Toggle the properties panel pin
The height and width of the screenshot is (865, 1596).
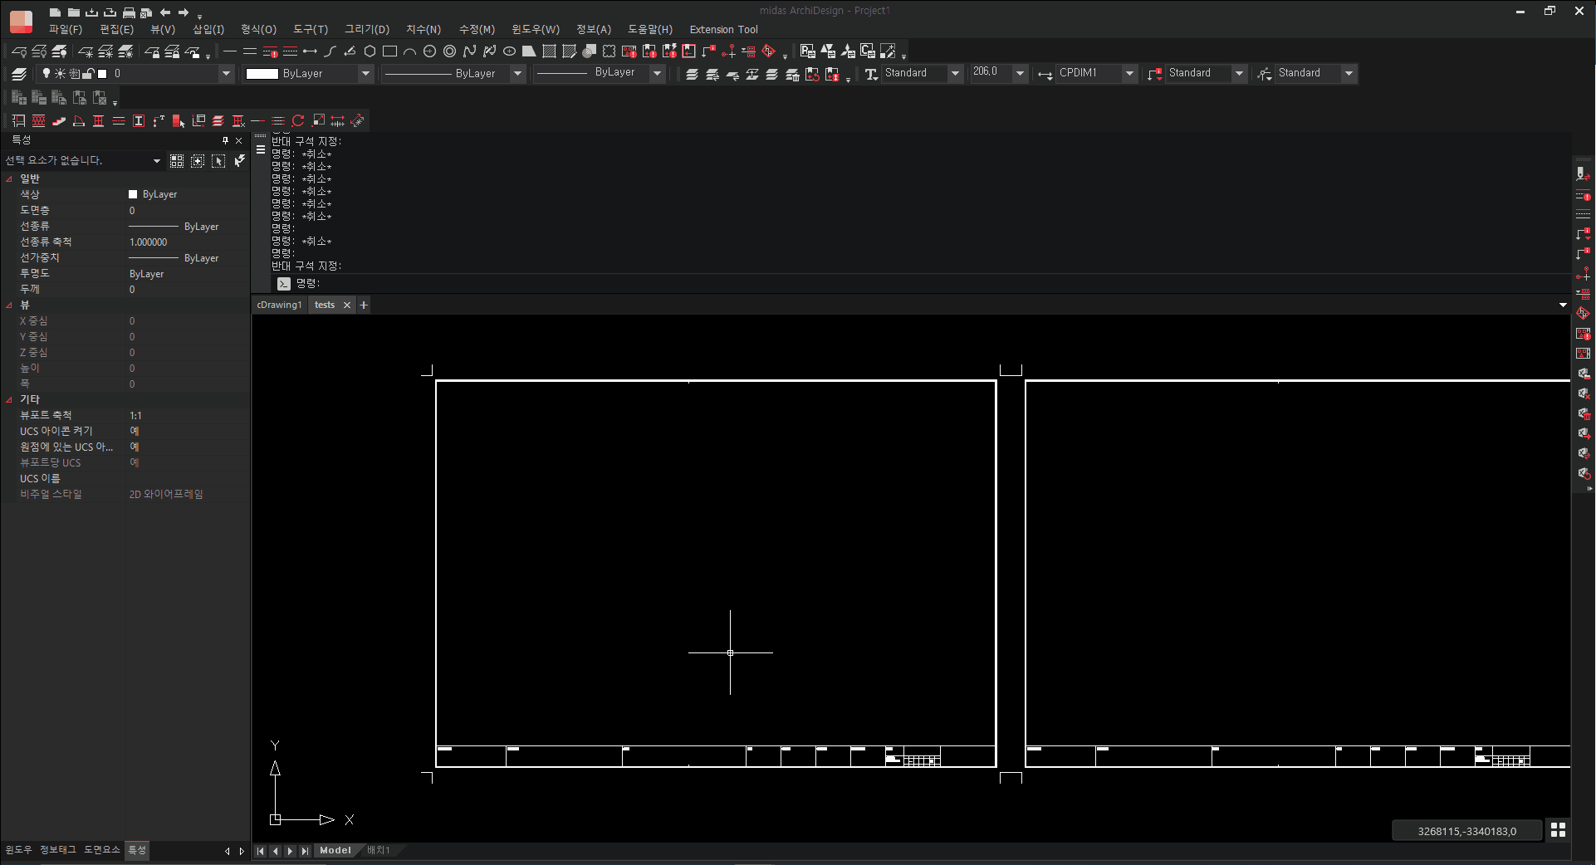[x=225, y=140]
